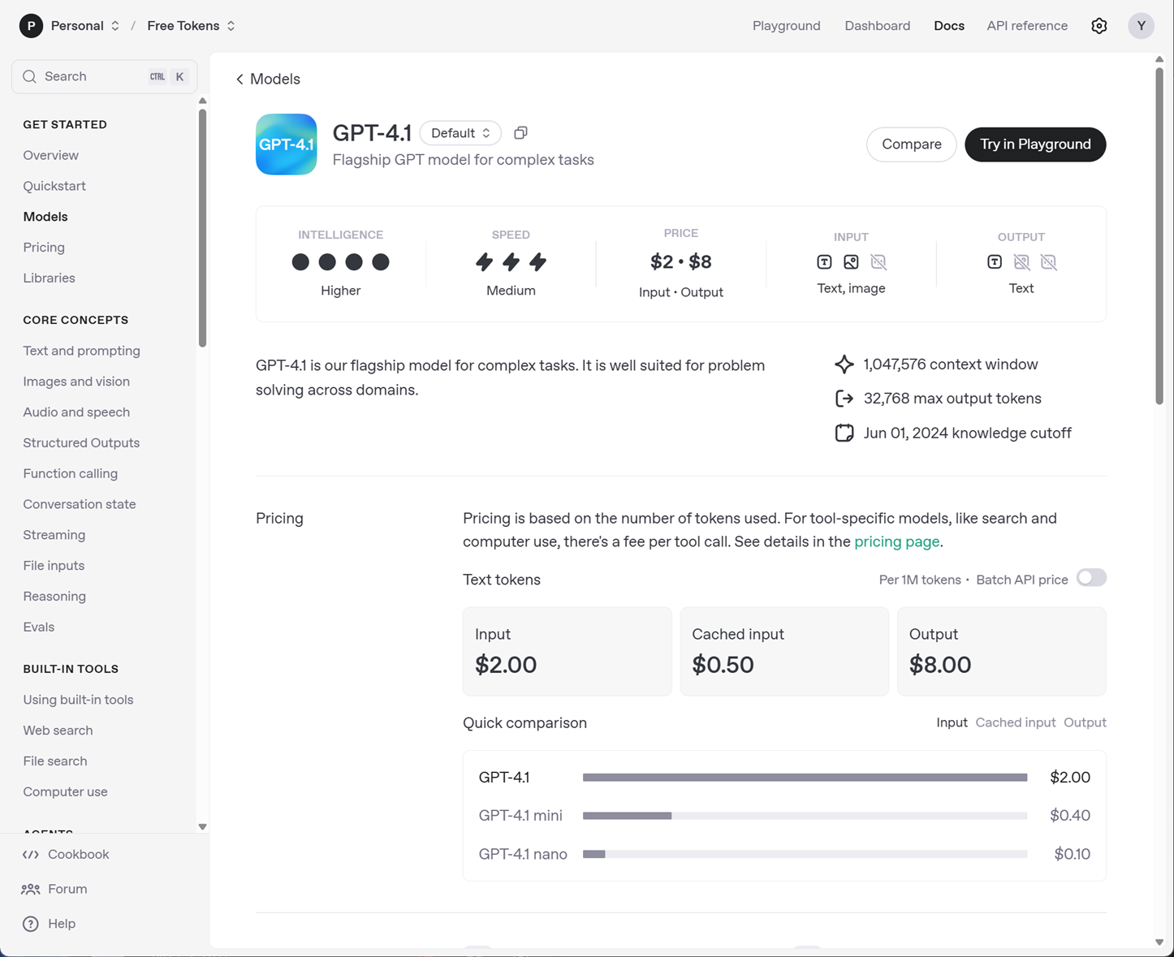This screenshot has height=957, width=1174.
Task: Click the Output $8.00 price card
Action: tap(1001, 652)
